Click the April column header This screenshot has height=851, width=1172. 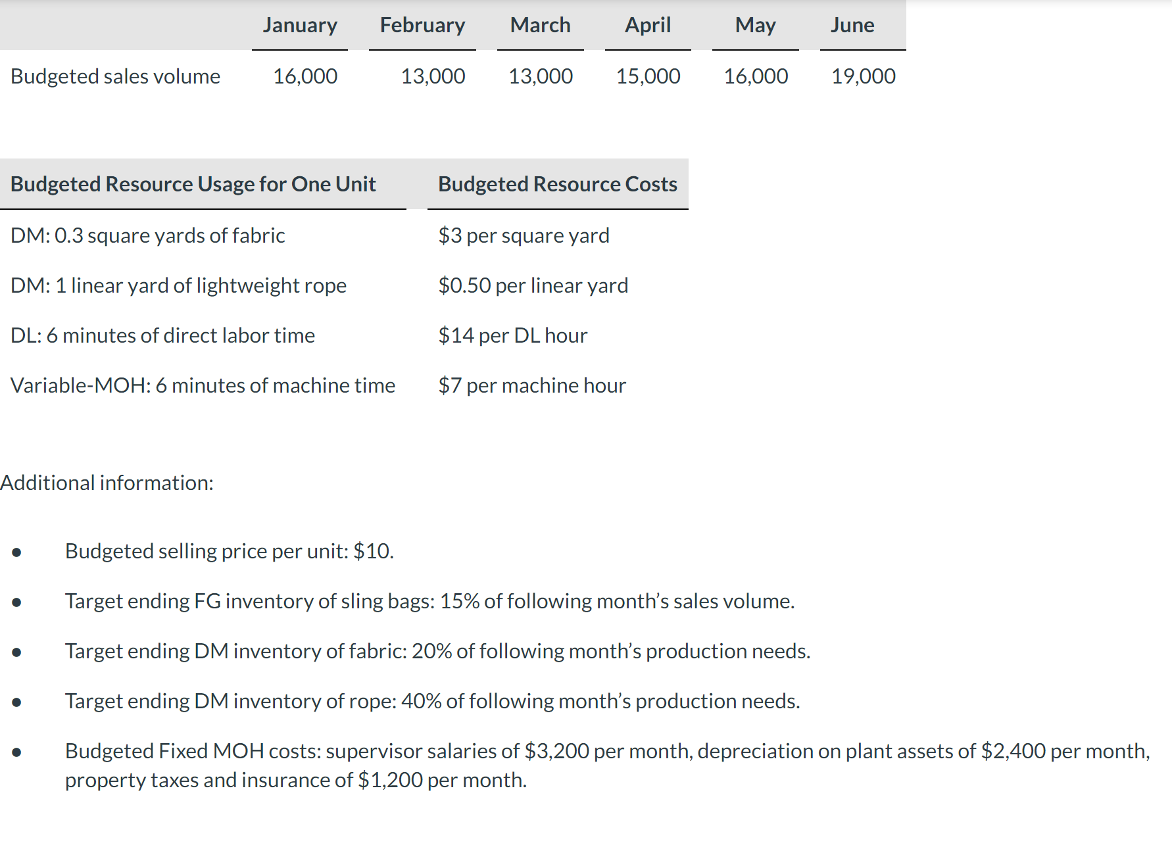(648, 25)
